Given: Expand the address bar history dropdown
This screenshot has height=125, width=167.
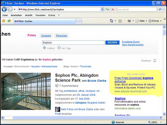Looking at the screenshot, I should 102,9.
